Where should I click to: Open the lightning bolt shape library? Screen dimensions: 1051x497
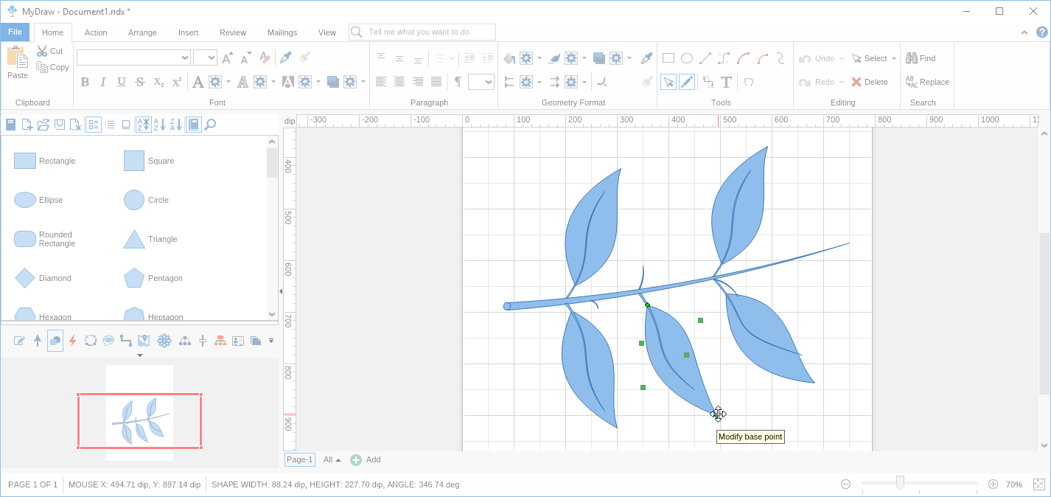click(x=72, y=341)
